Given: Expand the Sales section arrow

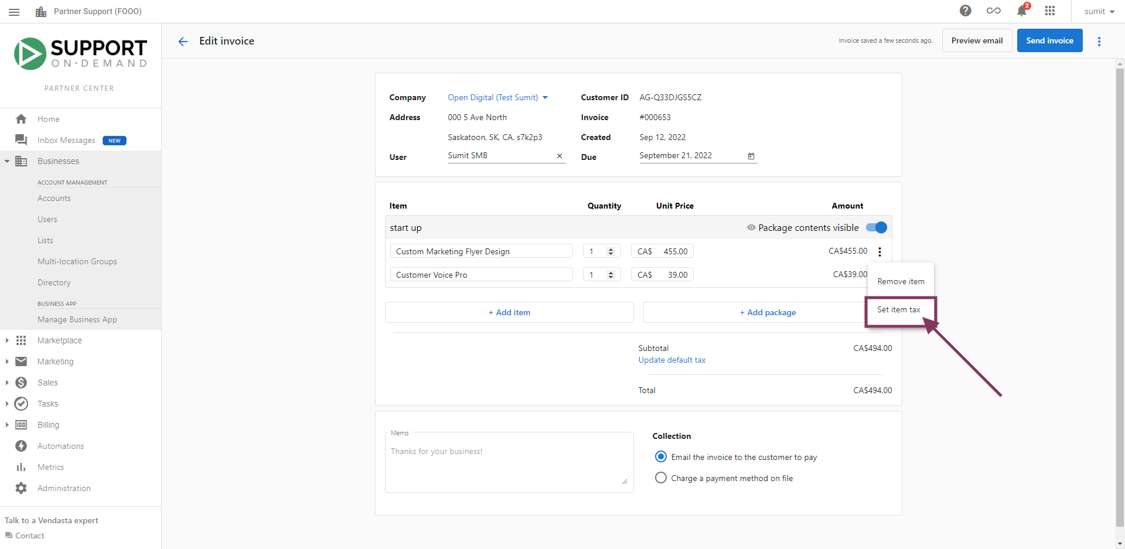Looking at the screenshot, I should pos(7,383).
